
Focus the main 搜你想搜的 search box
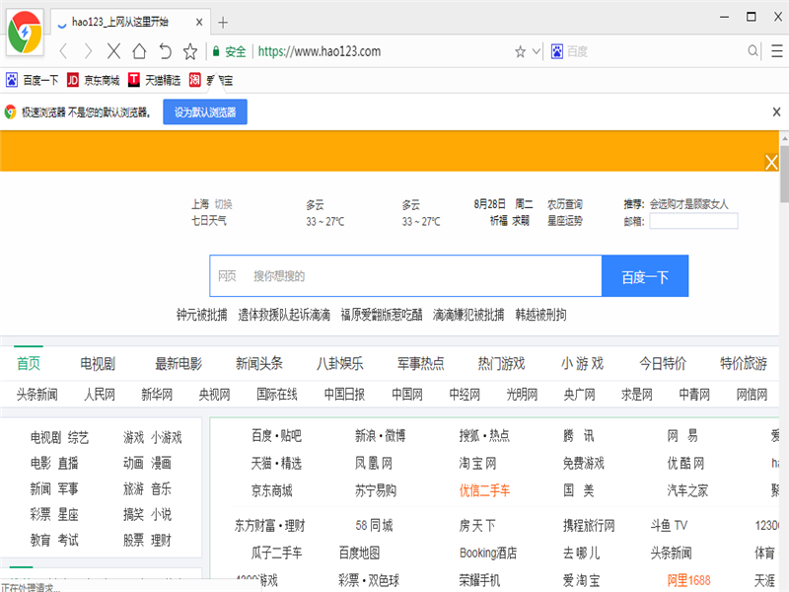405,276
